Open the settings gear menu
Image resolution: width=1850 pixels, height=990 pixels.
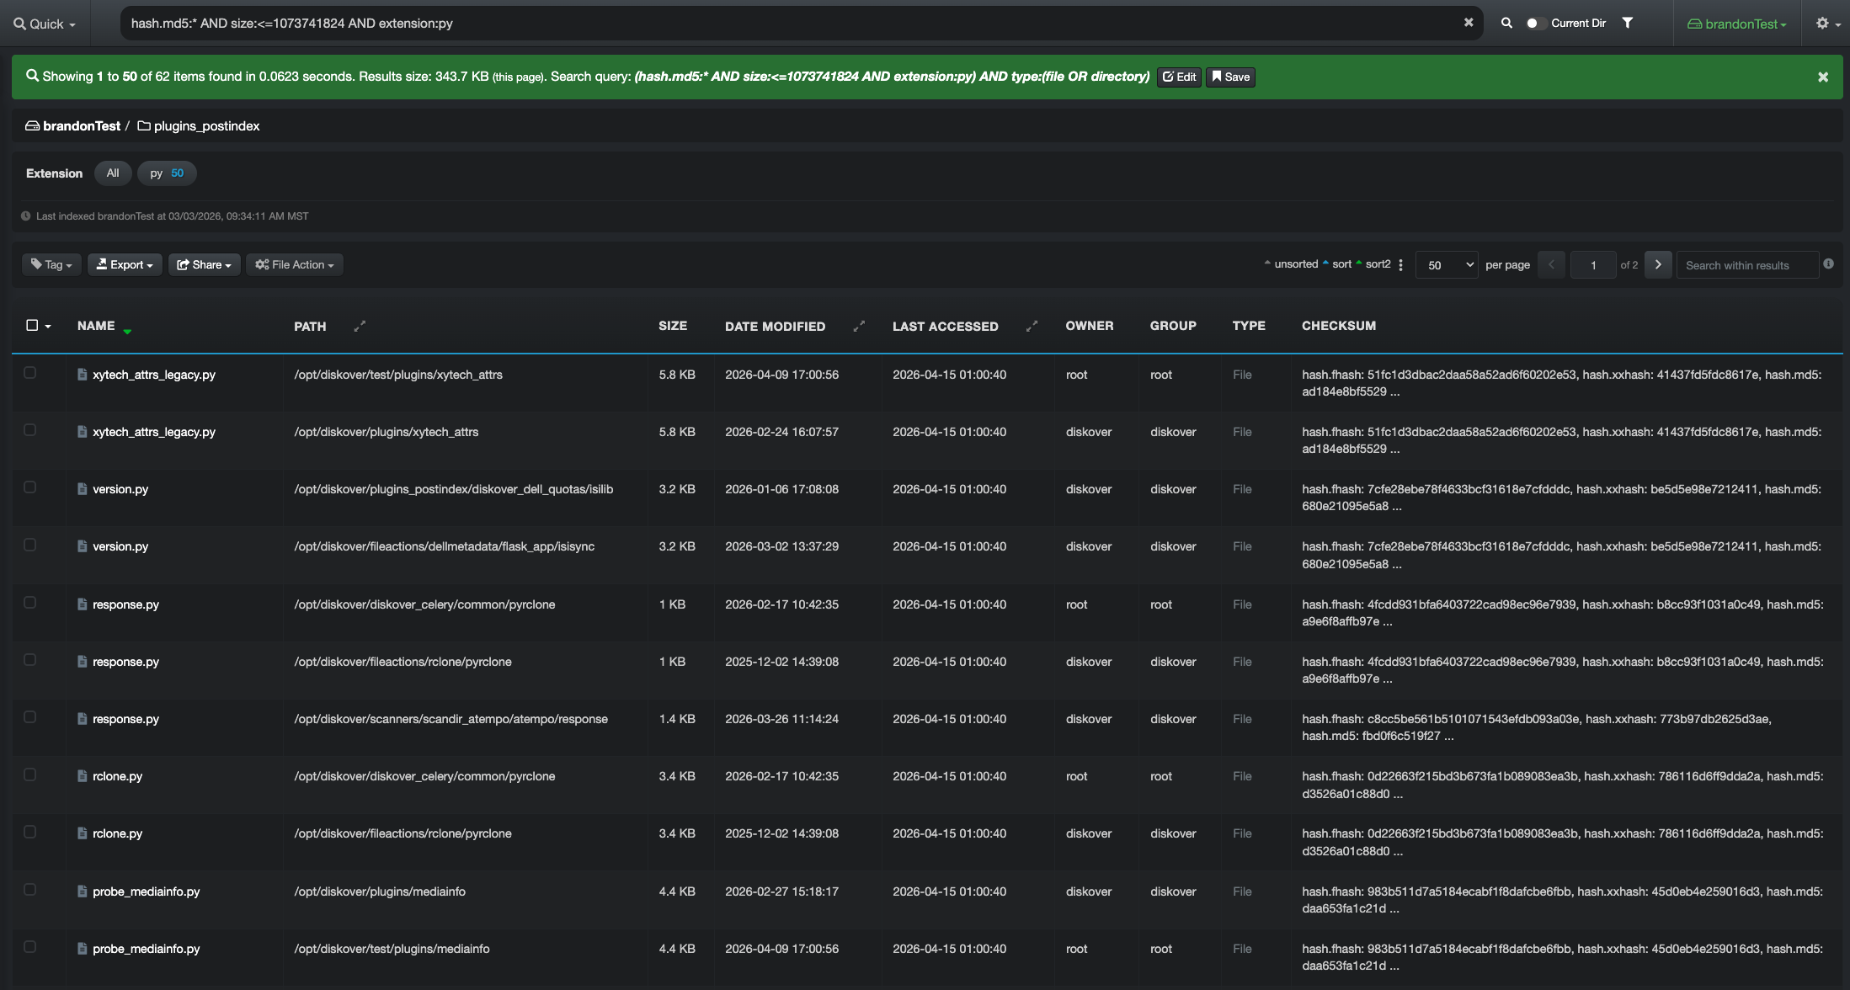coord(1827,24)
